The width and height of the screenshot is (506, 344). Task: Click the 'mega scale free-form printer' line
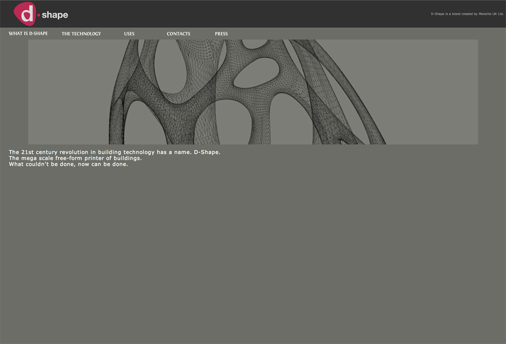[75, 158]
